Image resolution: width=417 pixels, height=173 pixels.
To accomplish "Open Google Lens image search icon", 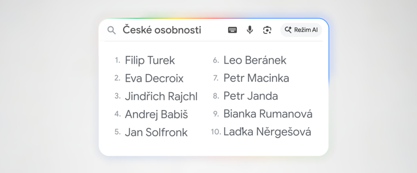I will pyautogui.click(x=267, y=30).
